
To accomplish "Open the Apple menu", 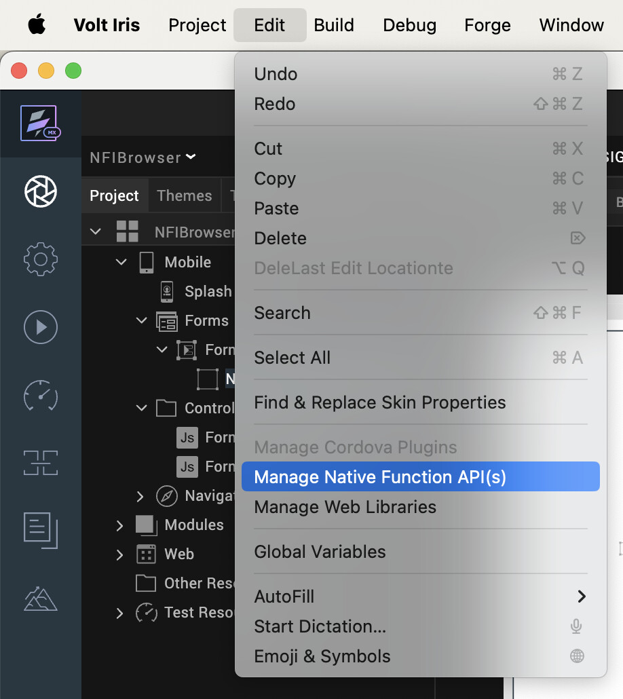I will tap(37, 24).
